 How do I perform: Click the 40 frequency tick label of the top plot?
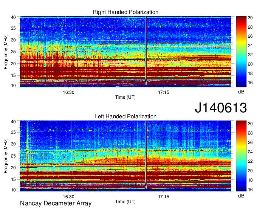coord(14,17)
